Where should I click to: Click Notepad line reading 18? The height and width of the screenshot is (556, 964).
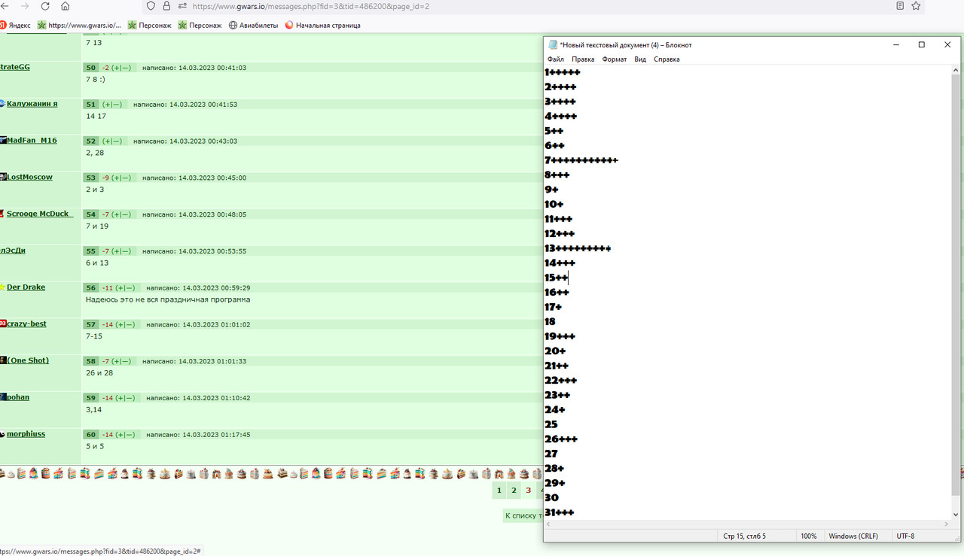coord(550,322)
